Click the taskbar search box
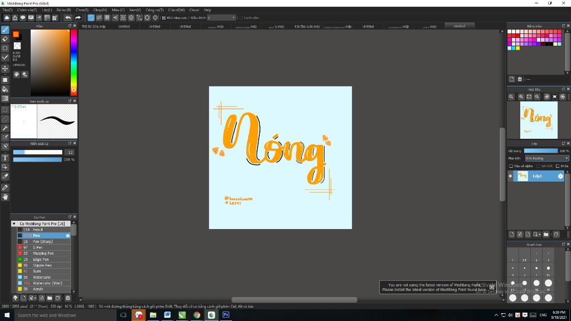This screenshot has width=571, height=321. point(65,315)
